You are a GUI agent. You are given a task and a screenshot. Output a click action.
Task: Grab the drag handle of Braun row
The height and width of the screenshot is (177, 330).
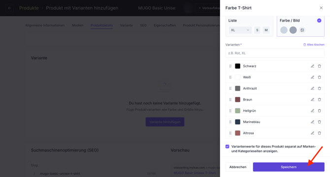pos(230,100)
